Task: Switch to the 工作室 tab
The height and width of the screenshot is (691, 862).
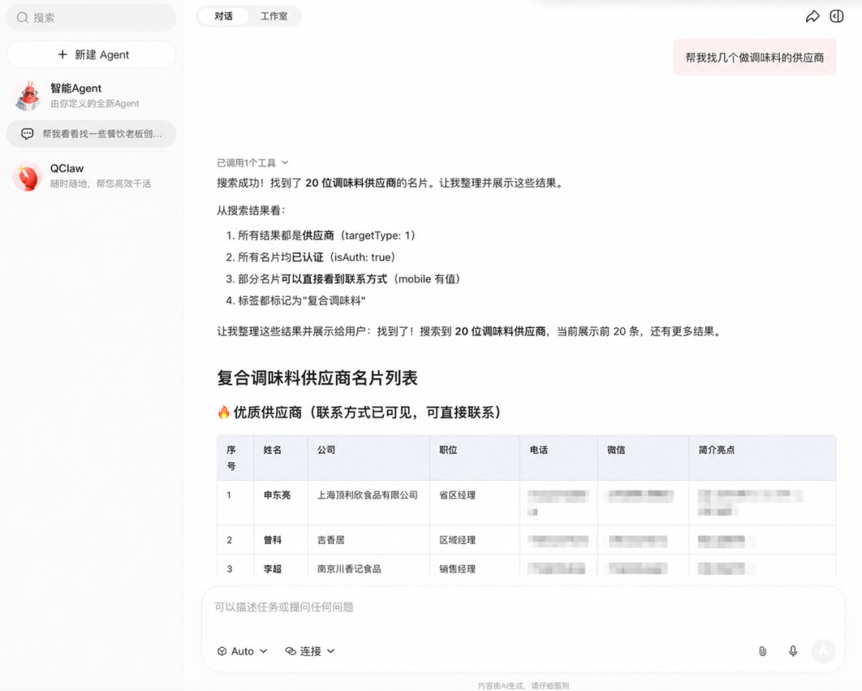Action: [274, 17]
